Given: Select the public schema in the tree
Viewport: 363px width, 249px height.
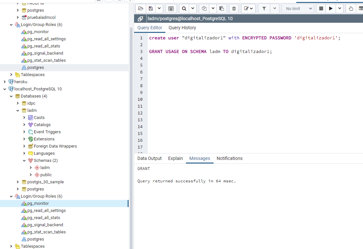Looking at the screenshot, I should coord(45,175).
